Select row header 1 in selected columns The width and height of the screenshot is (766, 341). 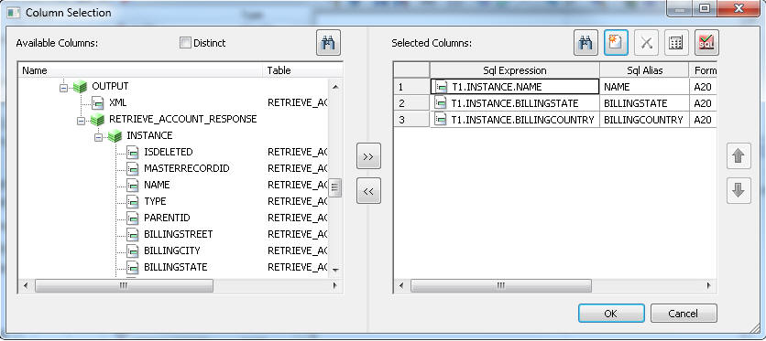pos(411,87)
